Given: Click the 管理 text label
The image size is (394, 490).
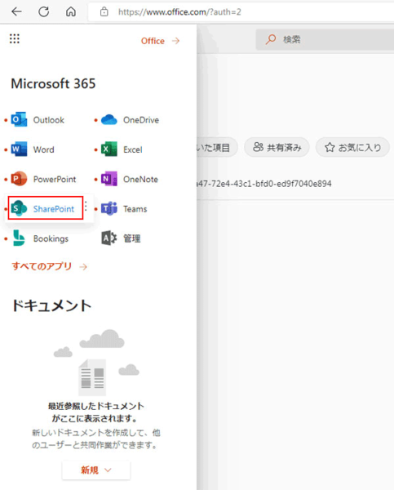Looking at the screenshot, I should point(132,238).
